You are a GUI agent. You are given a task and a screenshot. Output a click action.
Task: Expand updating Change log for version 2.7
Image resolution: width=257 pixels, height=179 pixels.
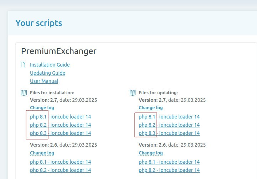point(150,107)
